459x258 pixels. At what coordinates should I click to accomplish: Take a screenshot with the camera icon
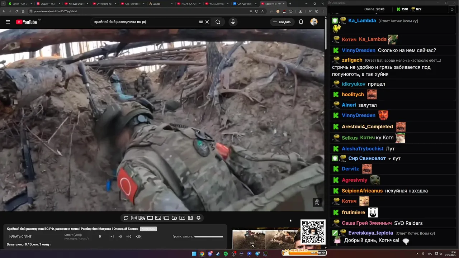point(190,218)
